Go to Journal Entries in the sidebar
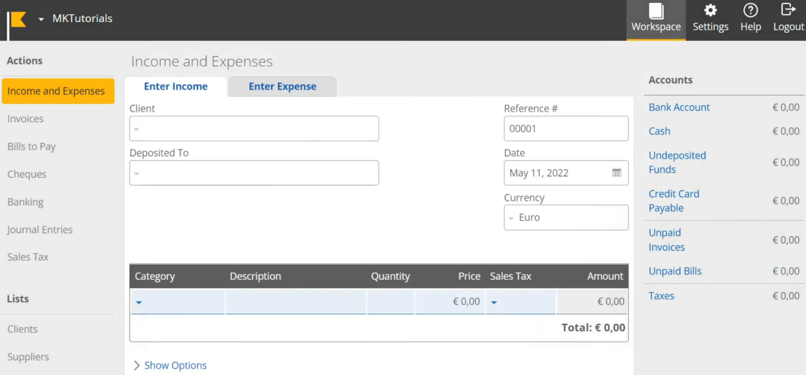 40,230
